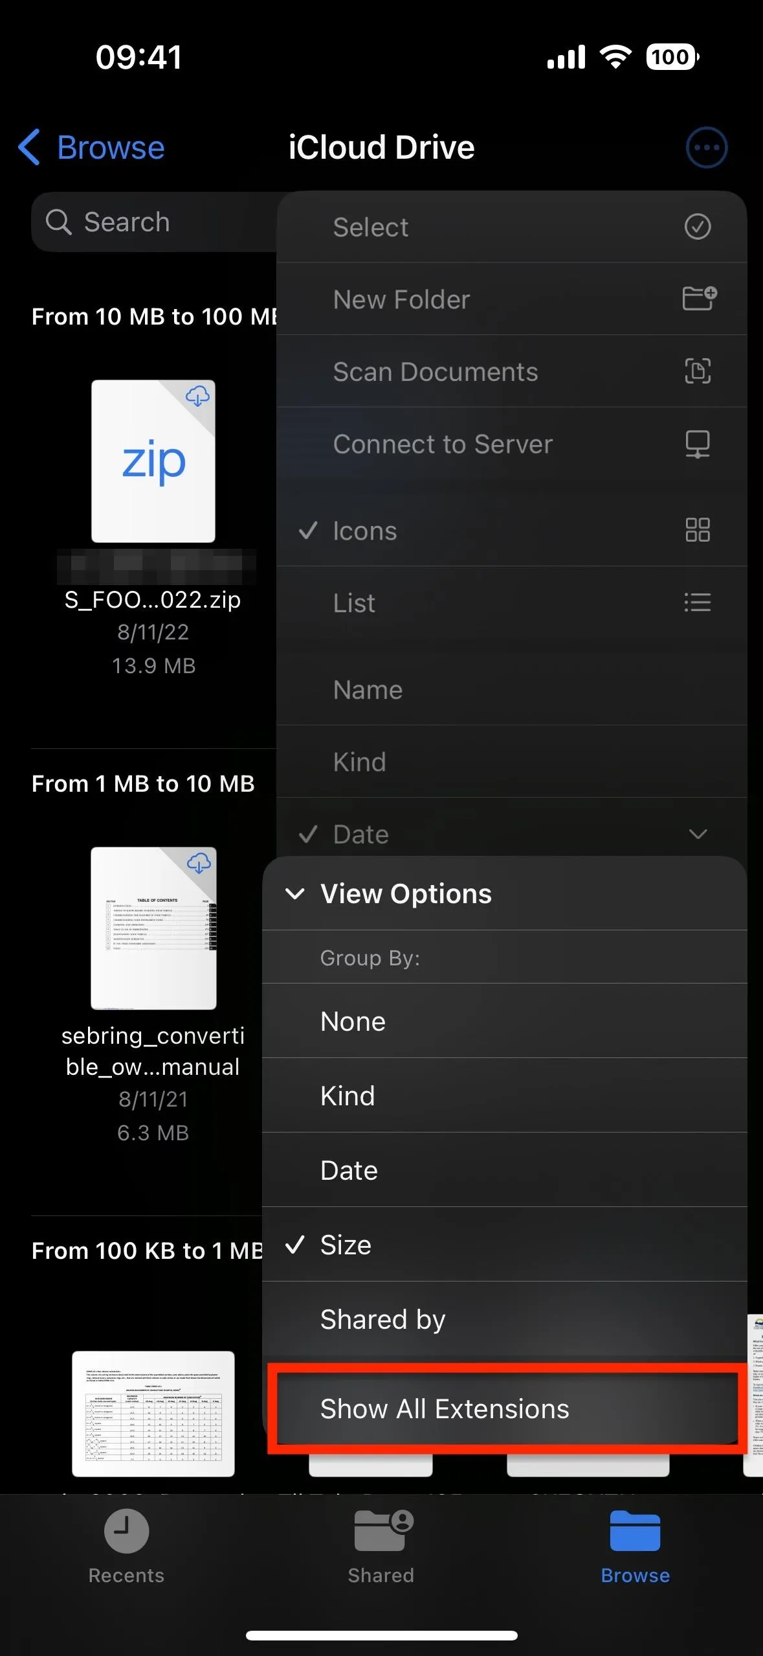Image resolution: width=763 pixels, height=1656 pixels.
Task: Tap 'From 100 KB to 1 MB' header
Action: tap(148, 1250)
